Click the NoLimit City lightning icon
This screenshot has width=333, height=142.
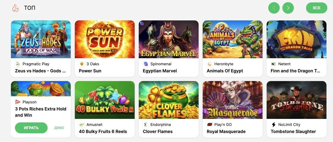pos(273,125)
